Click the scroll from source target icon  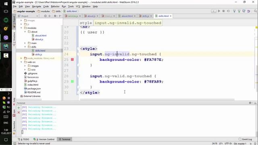(45, 16)
